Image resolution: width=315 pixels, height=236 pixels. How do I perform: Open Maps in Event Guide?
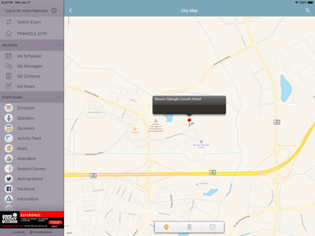click(x=32, y=148)
